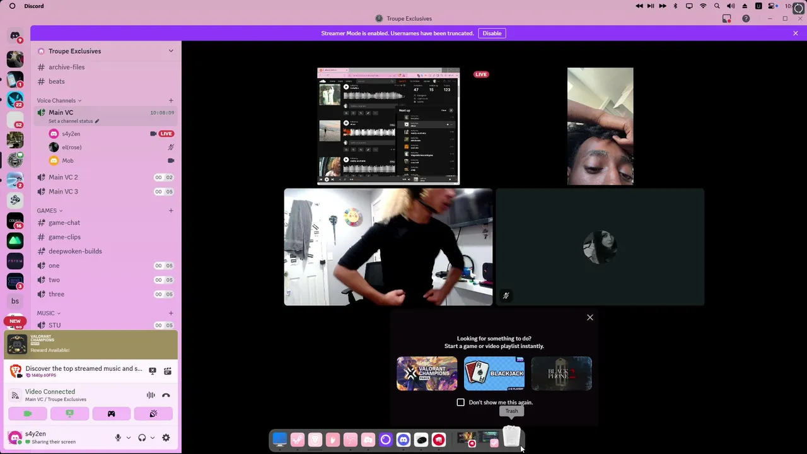Open Discord icon in the dock
This screenshot has height=454, width=807.
tap(403, 439)
